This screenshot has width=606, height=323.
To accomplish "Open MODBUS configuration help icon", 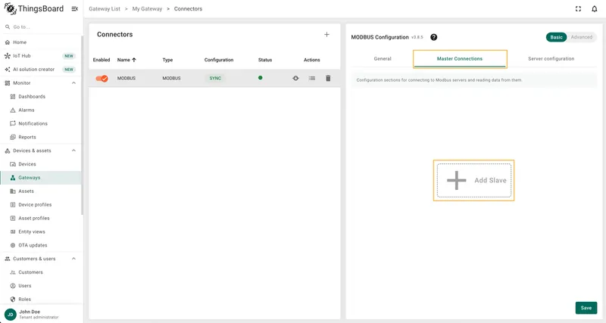I will point(433,37).
